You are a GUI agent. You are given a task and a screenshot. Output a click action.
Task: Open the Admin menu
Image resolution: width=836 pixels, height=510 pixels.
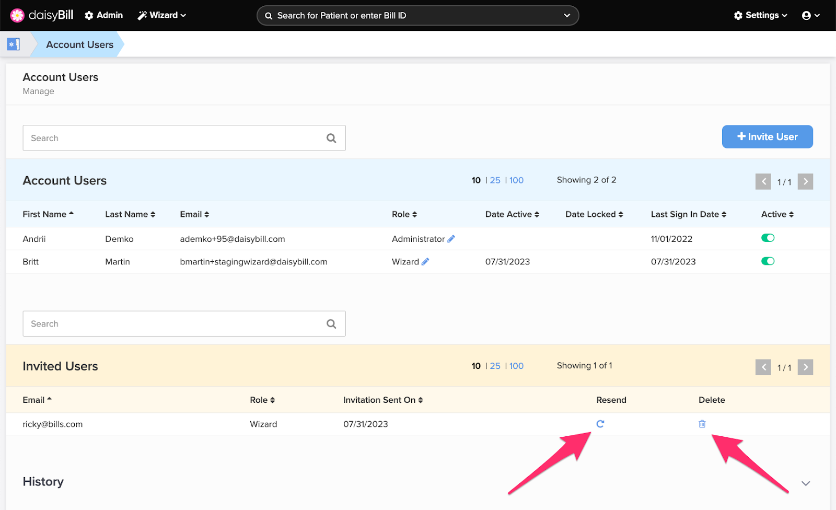(103, 15)
